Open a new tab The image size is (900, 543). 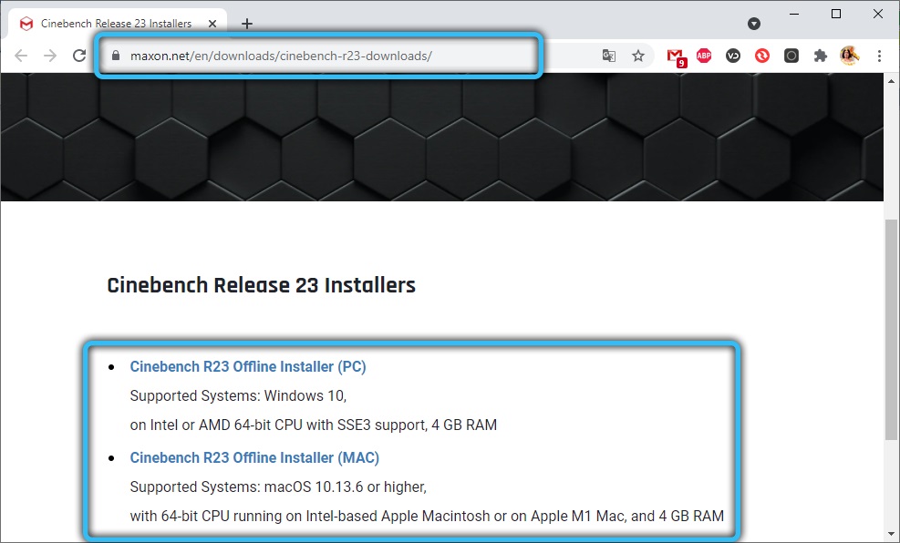coord(246,24)
